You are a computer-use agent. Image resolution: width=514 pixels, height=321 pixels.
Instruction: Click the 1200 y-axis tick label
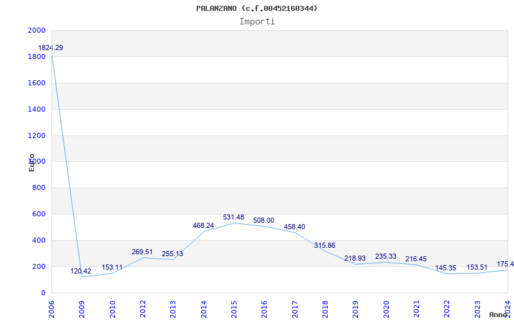tap(37, 135)
